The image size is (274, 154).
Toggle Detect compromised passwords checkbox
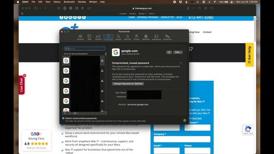click(x=63, y=118)
